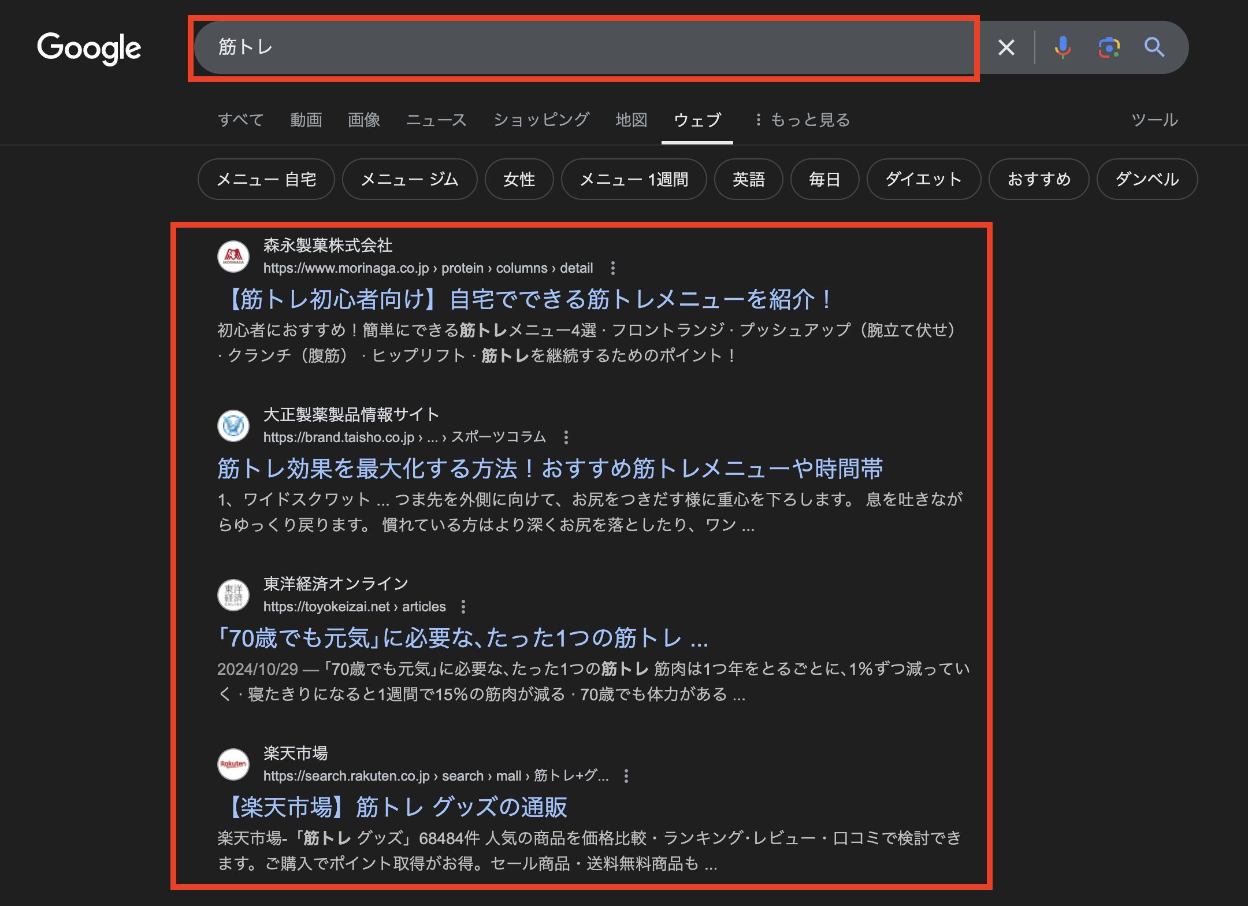Switch to the 動画 tab
This screenshot has height=906, width=1248.
[306, 120]
